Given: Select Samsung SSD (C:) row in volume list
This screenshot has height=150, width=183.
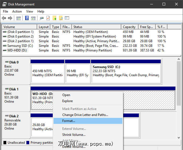Looking at the screenshot, I should pos(20,46).
